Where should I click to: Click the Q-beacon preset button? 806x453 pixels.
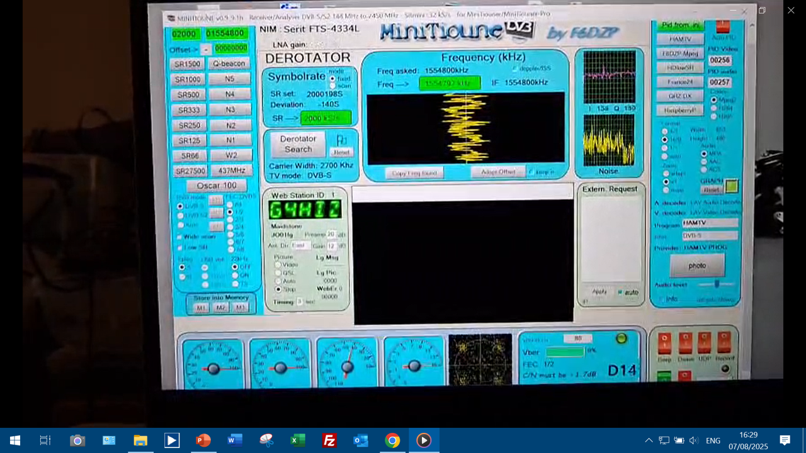[x=229, y=64]
